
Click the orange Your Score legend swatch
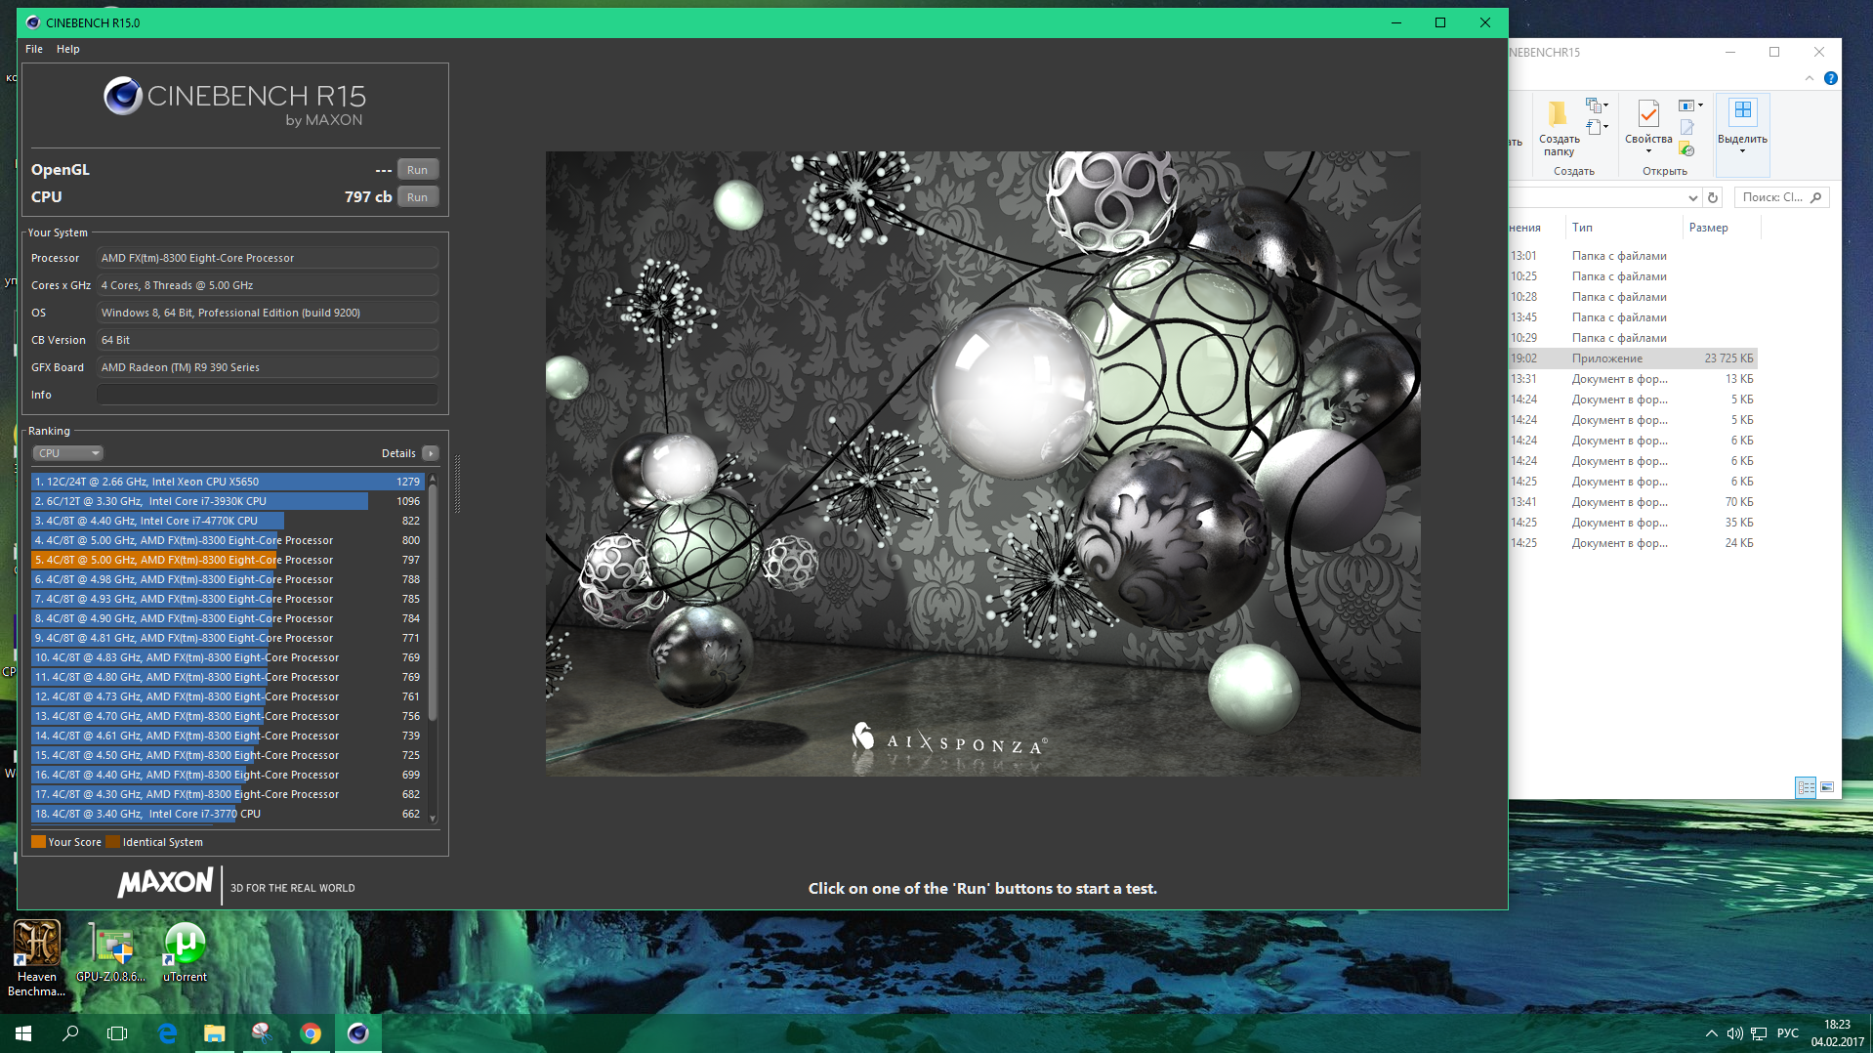[x=38, y=842]
